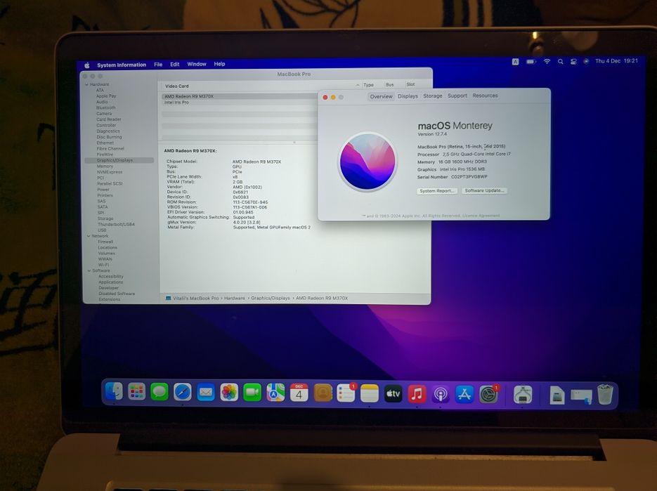Open the File menu

click(x=158, y=65)
